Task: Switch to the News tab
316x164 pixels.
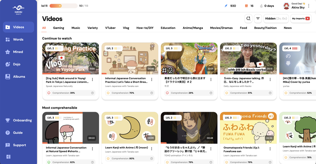Action: [288, 28]
